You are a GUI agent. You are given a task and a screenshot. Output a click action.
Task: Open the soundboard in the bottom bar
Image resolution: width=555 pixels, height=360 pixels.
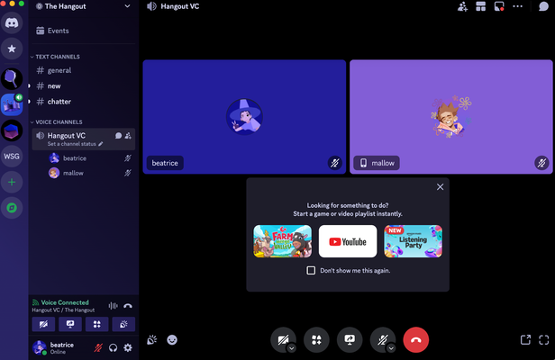(x=151, y=340)
